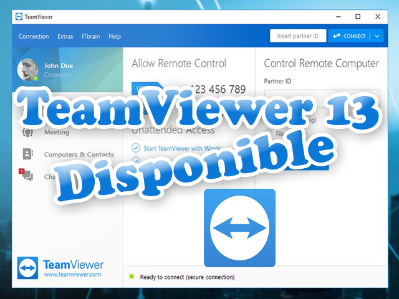Close the TeamViewer window
399x299 pixels.
tap(378, 17)
